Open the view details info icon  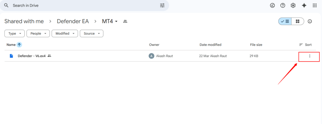tap(310, 21)
